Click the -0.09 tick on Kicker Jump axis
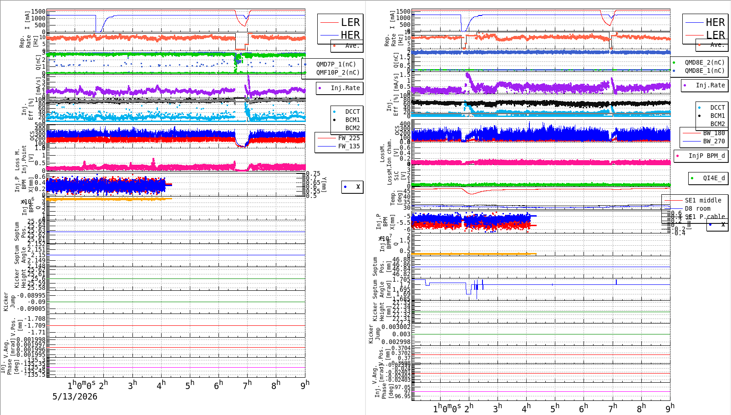Screen dimensions: 731x415 coord(37,302)
